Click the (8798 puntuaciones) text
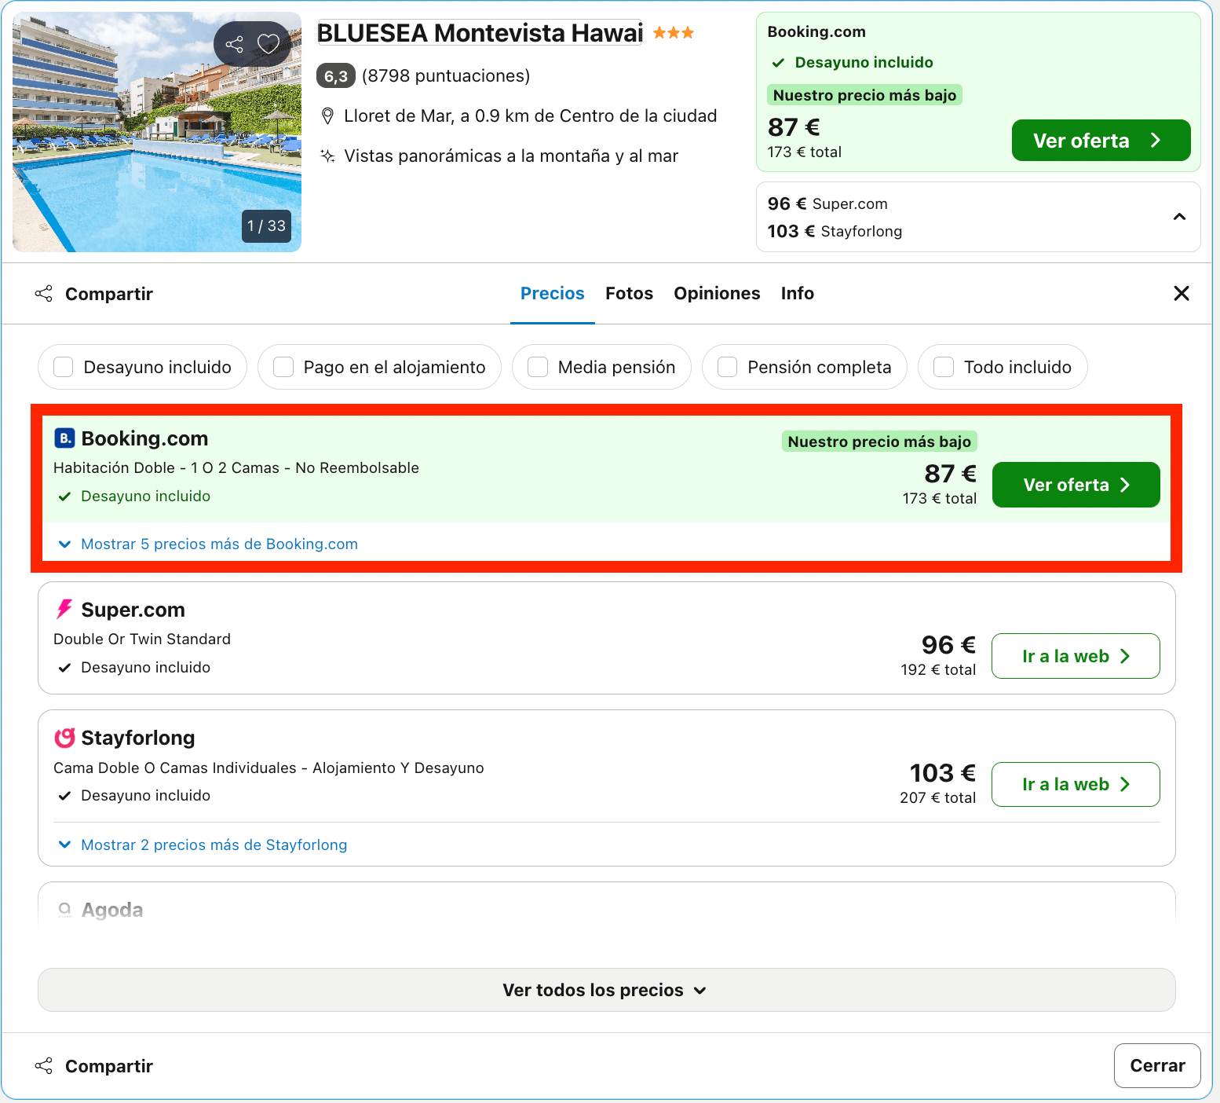The height and width of the screenshot is (1103, 1220). pyautogui.click(x=446, y=76)
